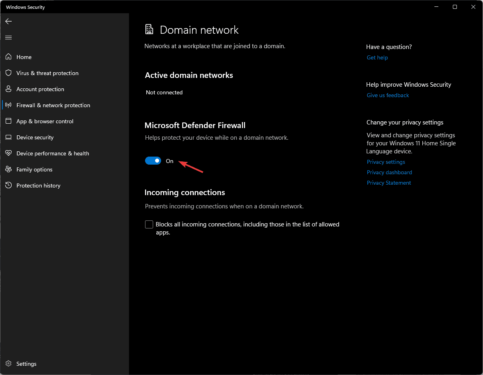483x375 pixels.
Task: Click the Protection history clock icon
Action: [8, 185]
